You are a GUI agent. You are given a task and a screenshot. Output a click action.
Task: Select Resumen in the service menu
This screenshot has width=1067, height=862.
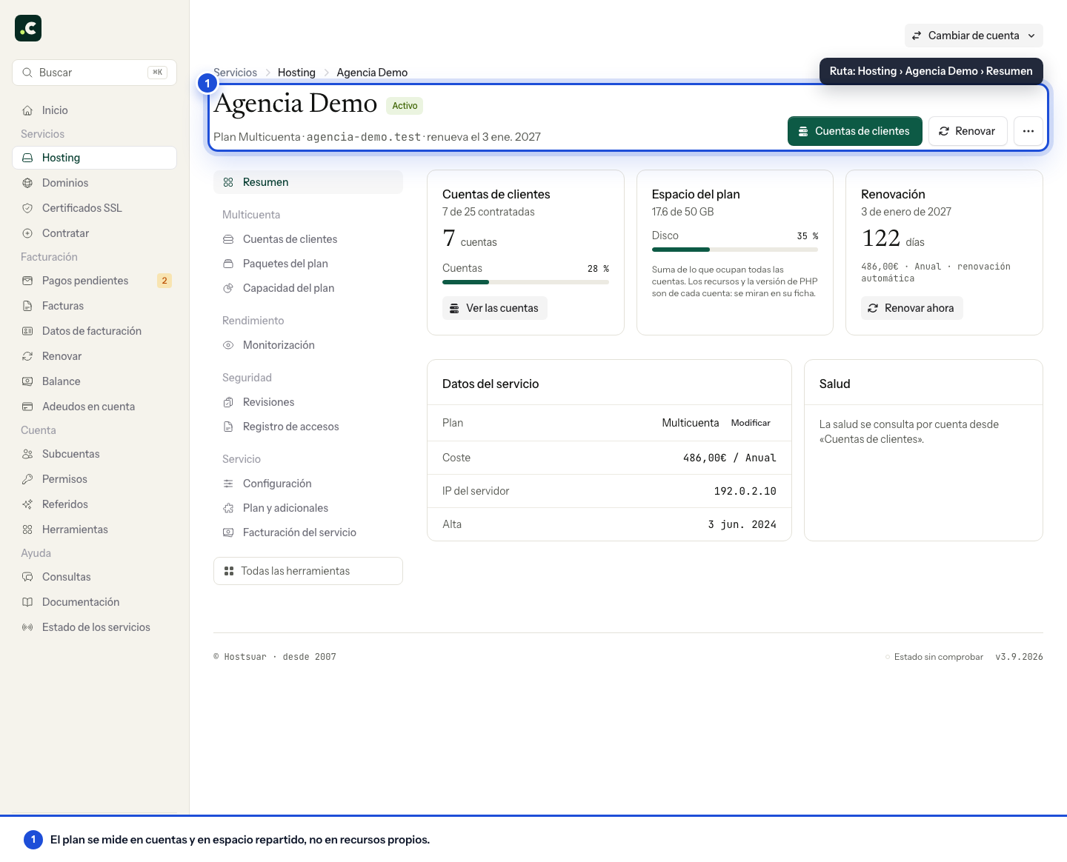308,182
